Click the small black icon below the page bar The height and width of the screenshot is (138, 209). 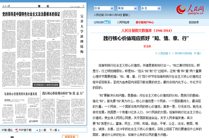click(12, 137)
